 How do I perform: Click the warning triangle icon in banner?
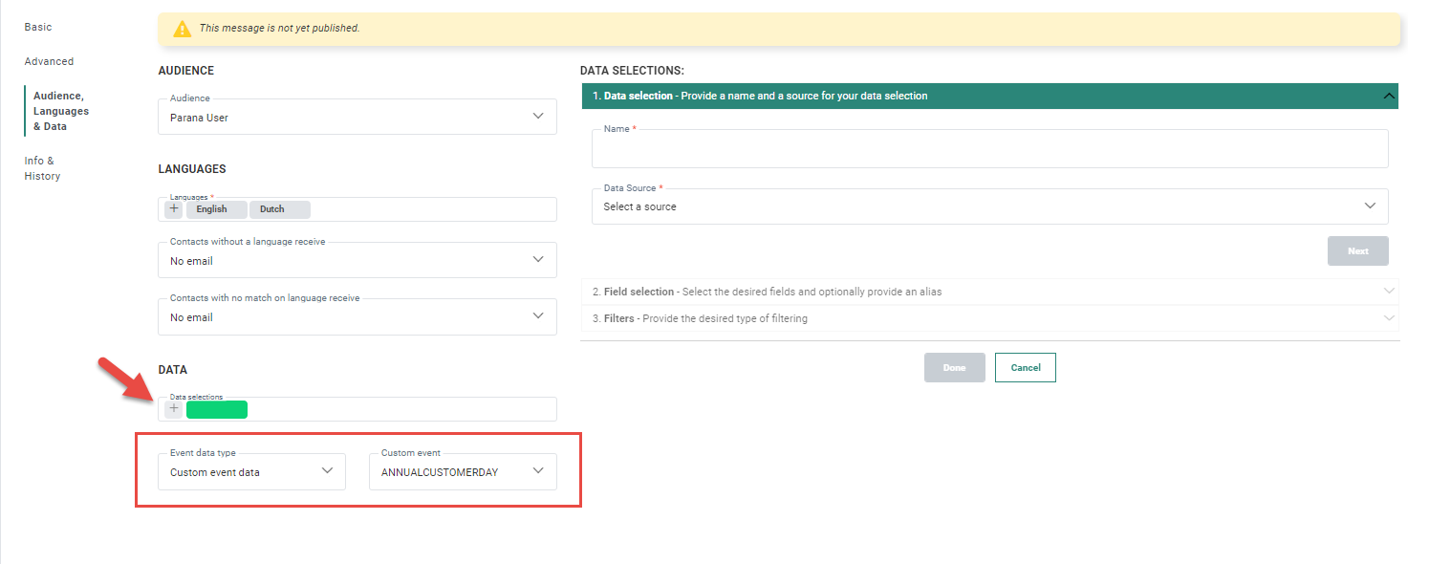point(182,29)
